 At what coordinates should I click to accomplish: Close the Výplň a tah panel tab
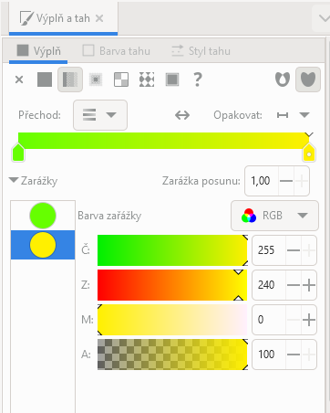coord(99,18)
